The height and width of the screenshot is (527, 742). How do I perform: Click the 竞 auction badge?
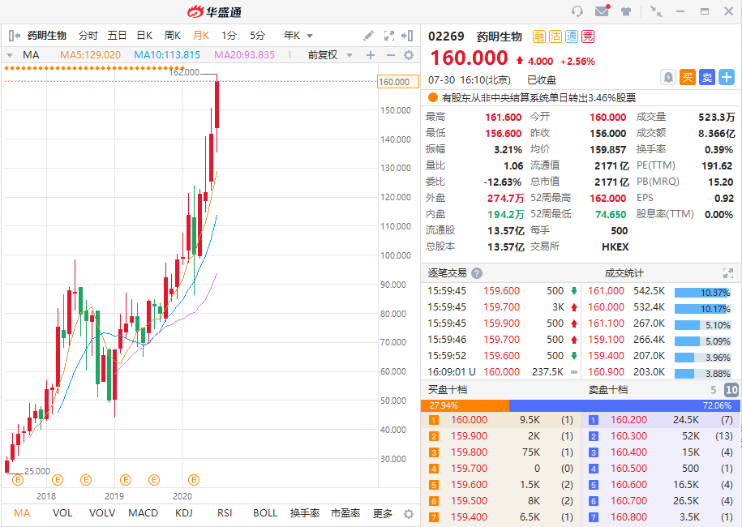tap(588, 36)
